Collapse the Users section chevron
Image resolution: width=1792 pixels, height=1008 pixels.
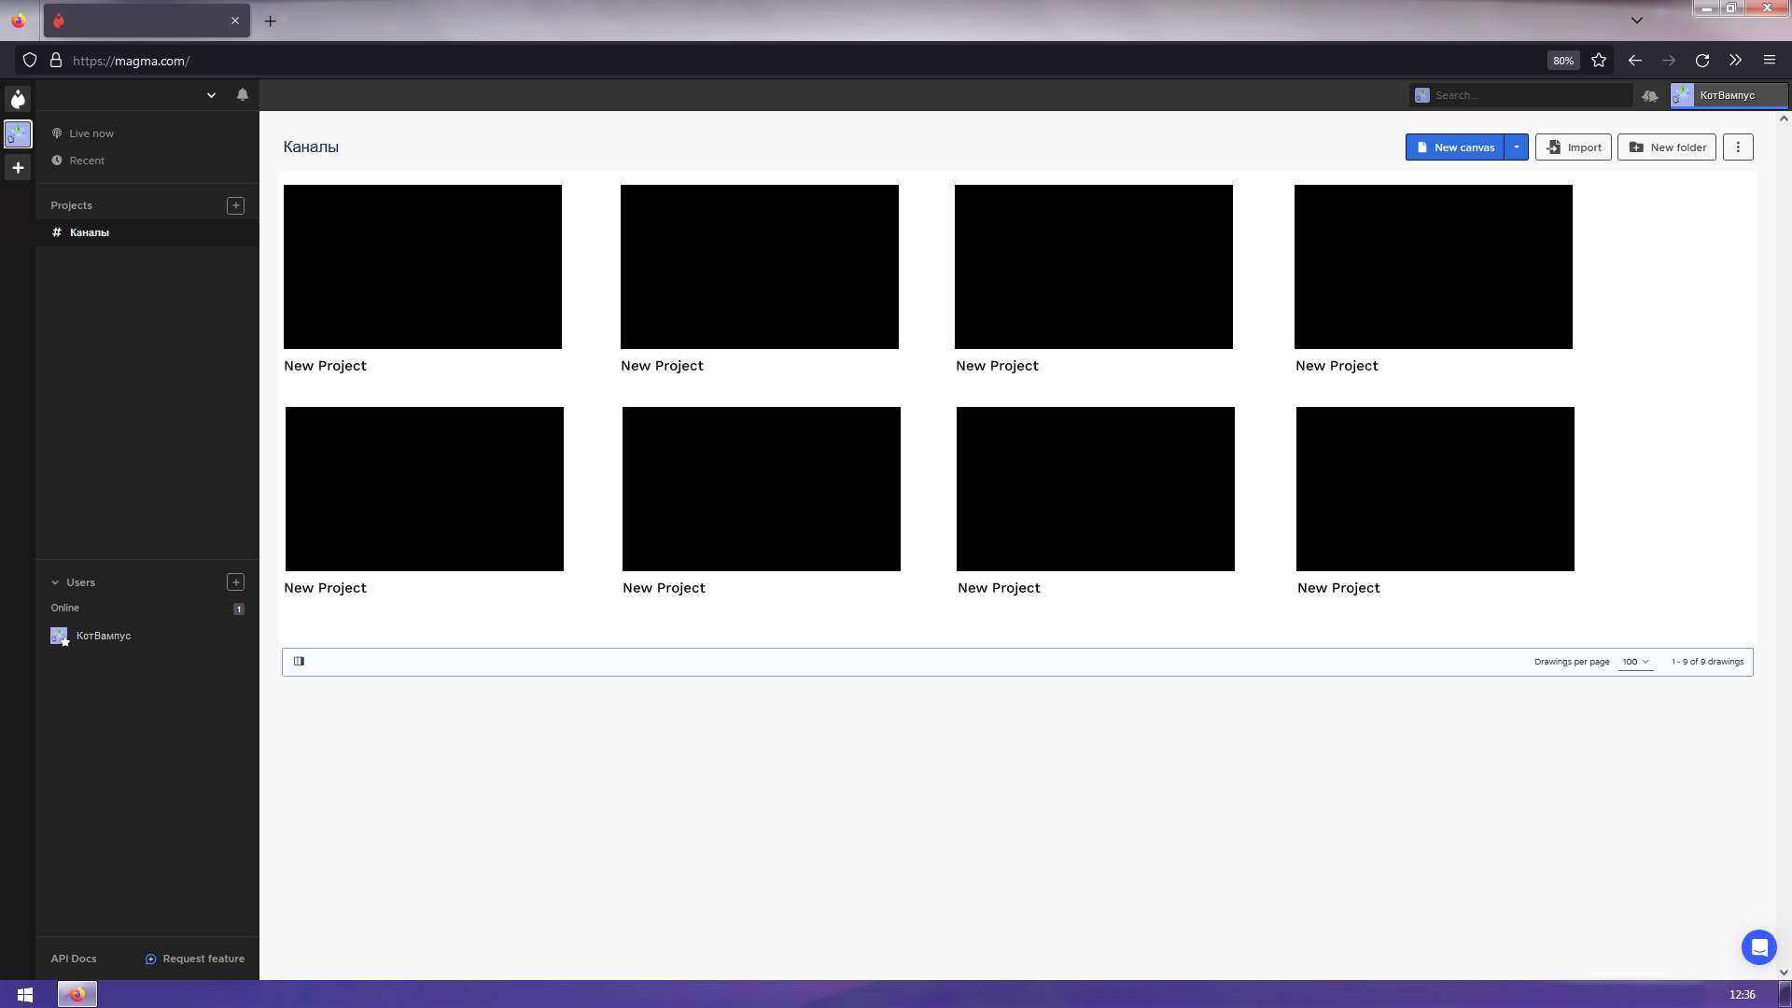55,582
